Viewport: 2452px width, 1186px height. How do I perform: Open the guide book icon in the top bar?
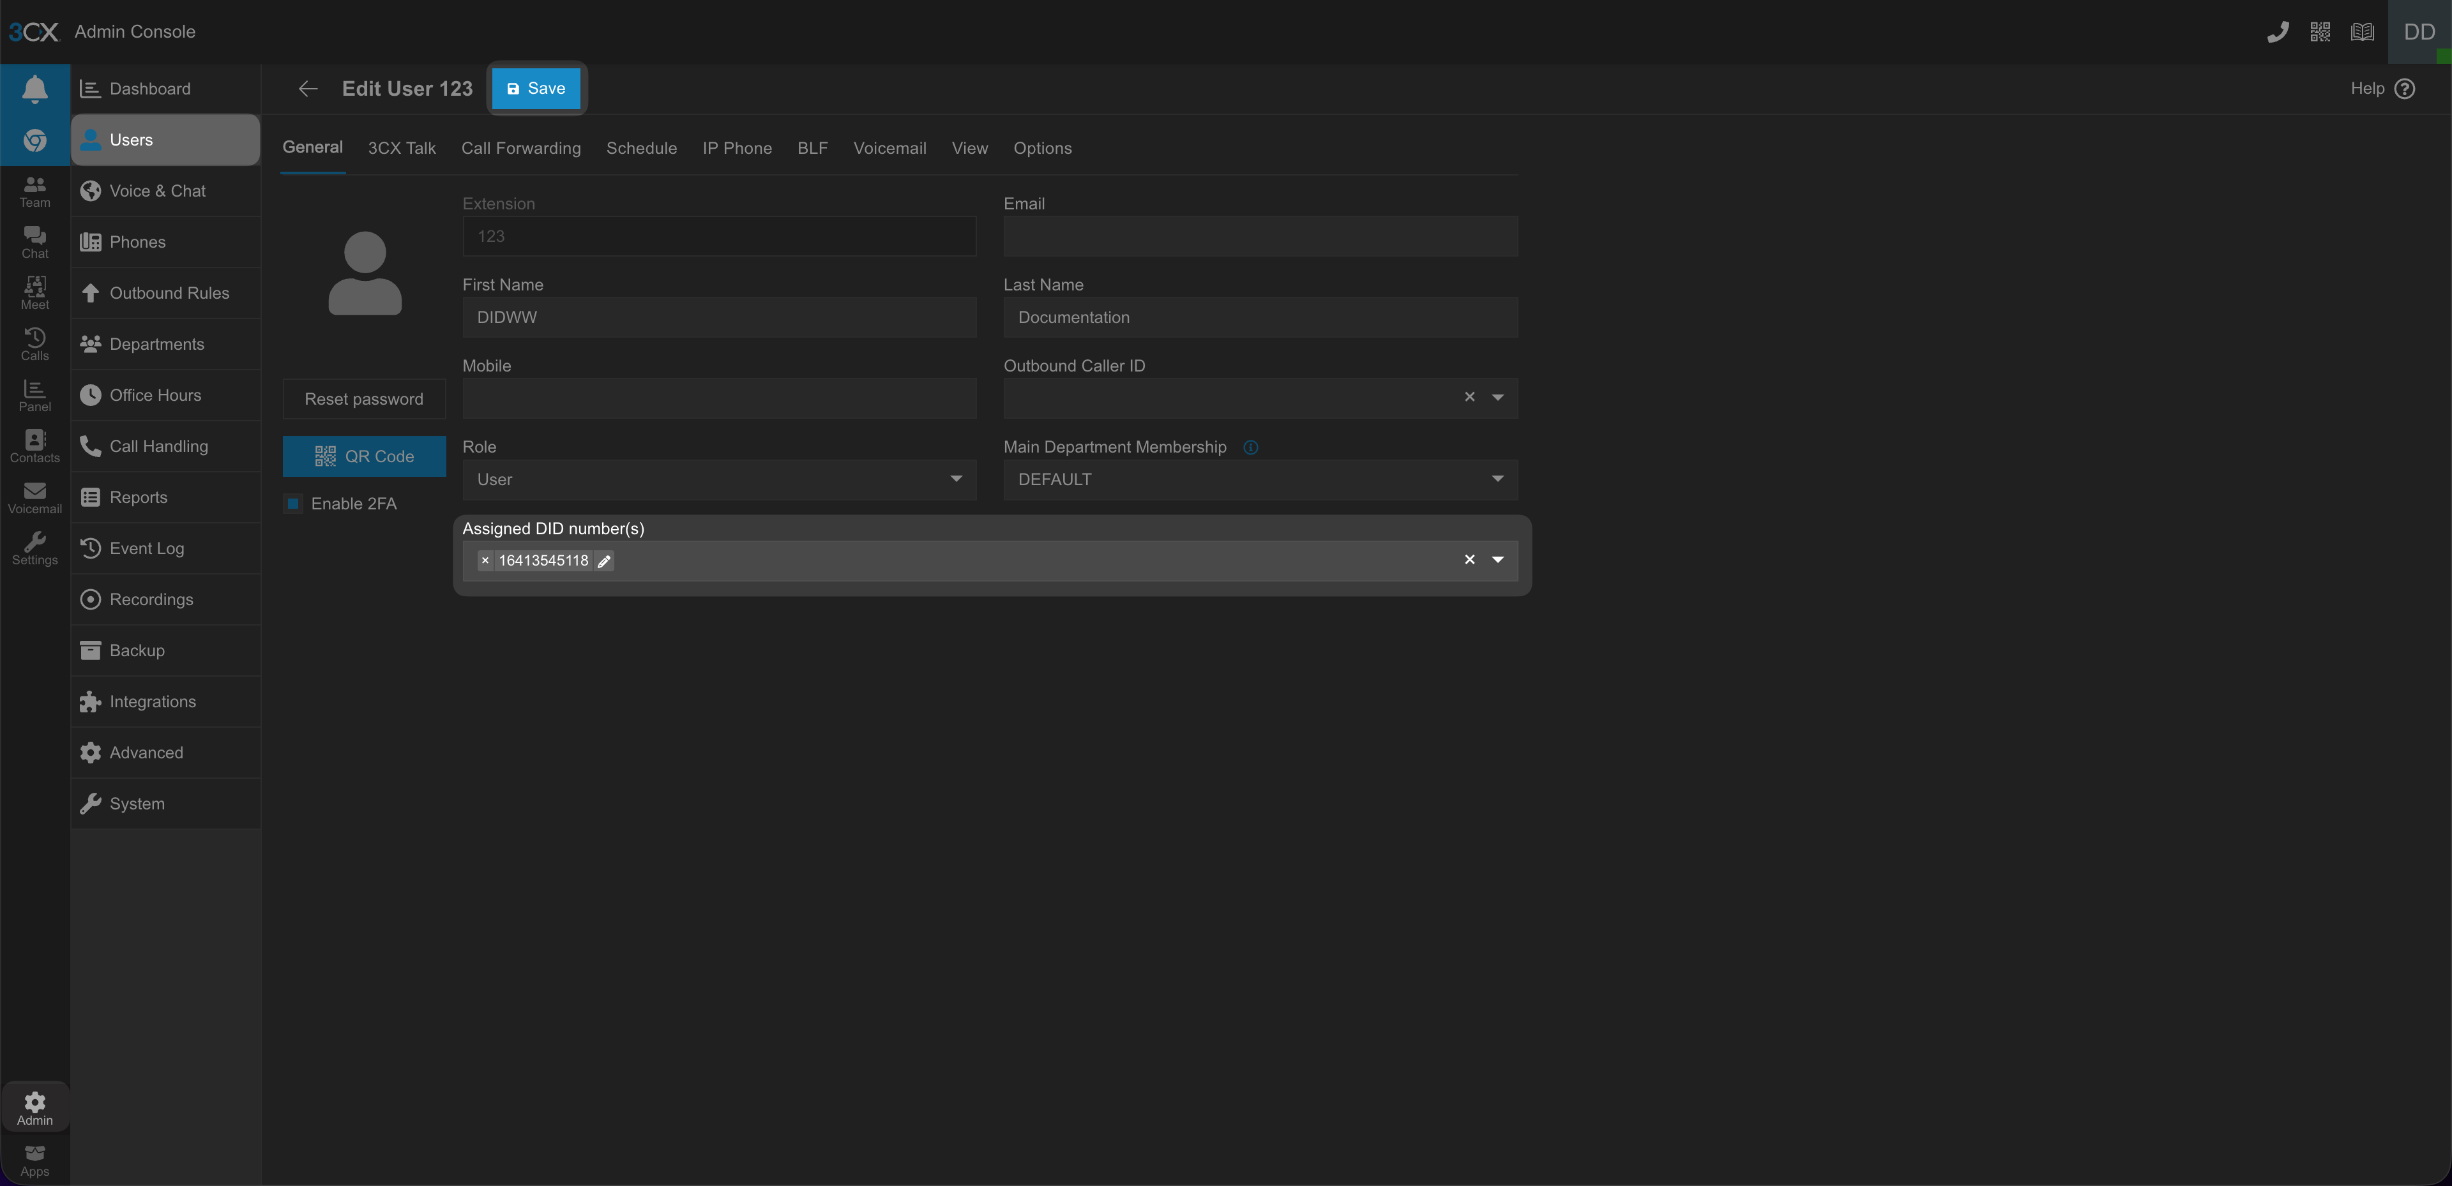(x=2361, y=33)
